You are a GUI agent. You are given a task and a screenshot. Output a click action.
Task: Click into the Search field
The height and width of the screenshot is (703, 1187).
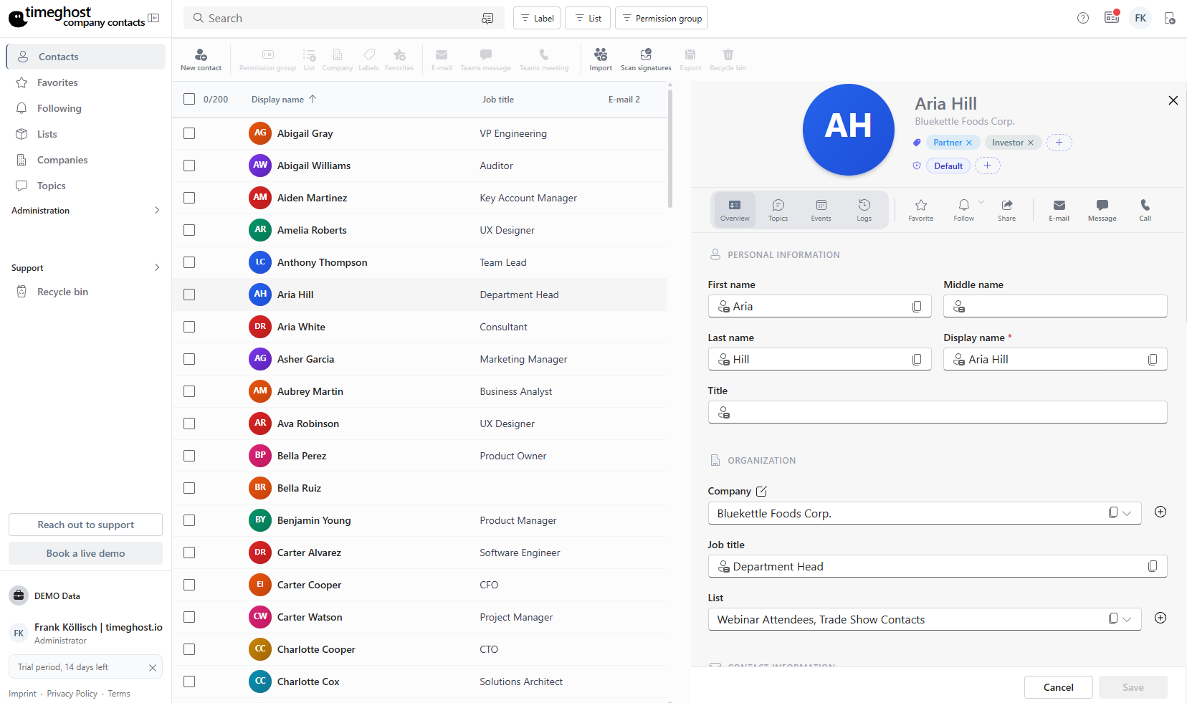pyautogui.click(x=344, y=18)
